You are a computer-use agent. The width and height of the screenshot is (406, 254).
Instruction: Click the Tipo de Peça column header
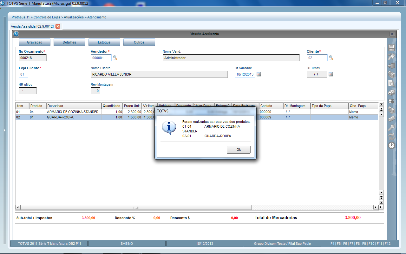tap(329, 106)
